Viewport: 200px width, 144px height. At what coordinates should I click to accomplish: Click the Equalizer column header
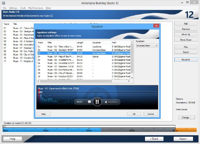101,42
